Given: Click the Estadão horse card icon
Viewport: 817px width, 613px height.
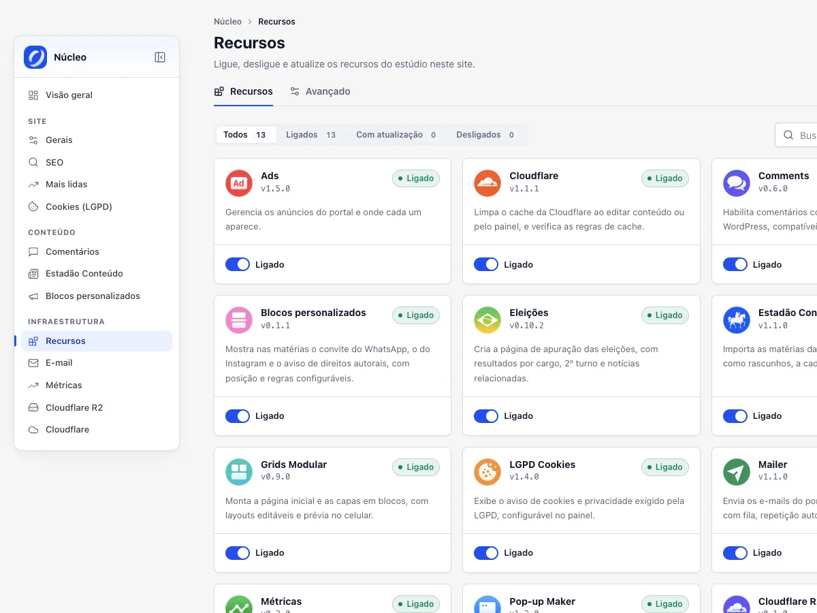Looking at the screenshot, I should point(736,320).
